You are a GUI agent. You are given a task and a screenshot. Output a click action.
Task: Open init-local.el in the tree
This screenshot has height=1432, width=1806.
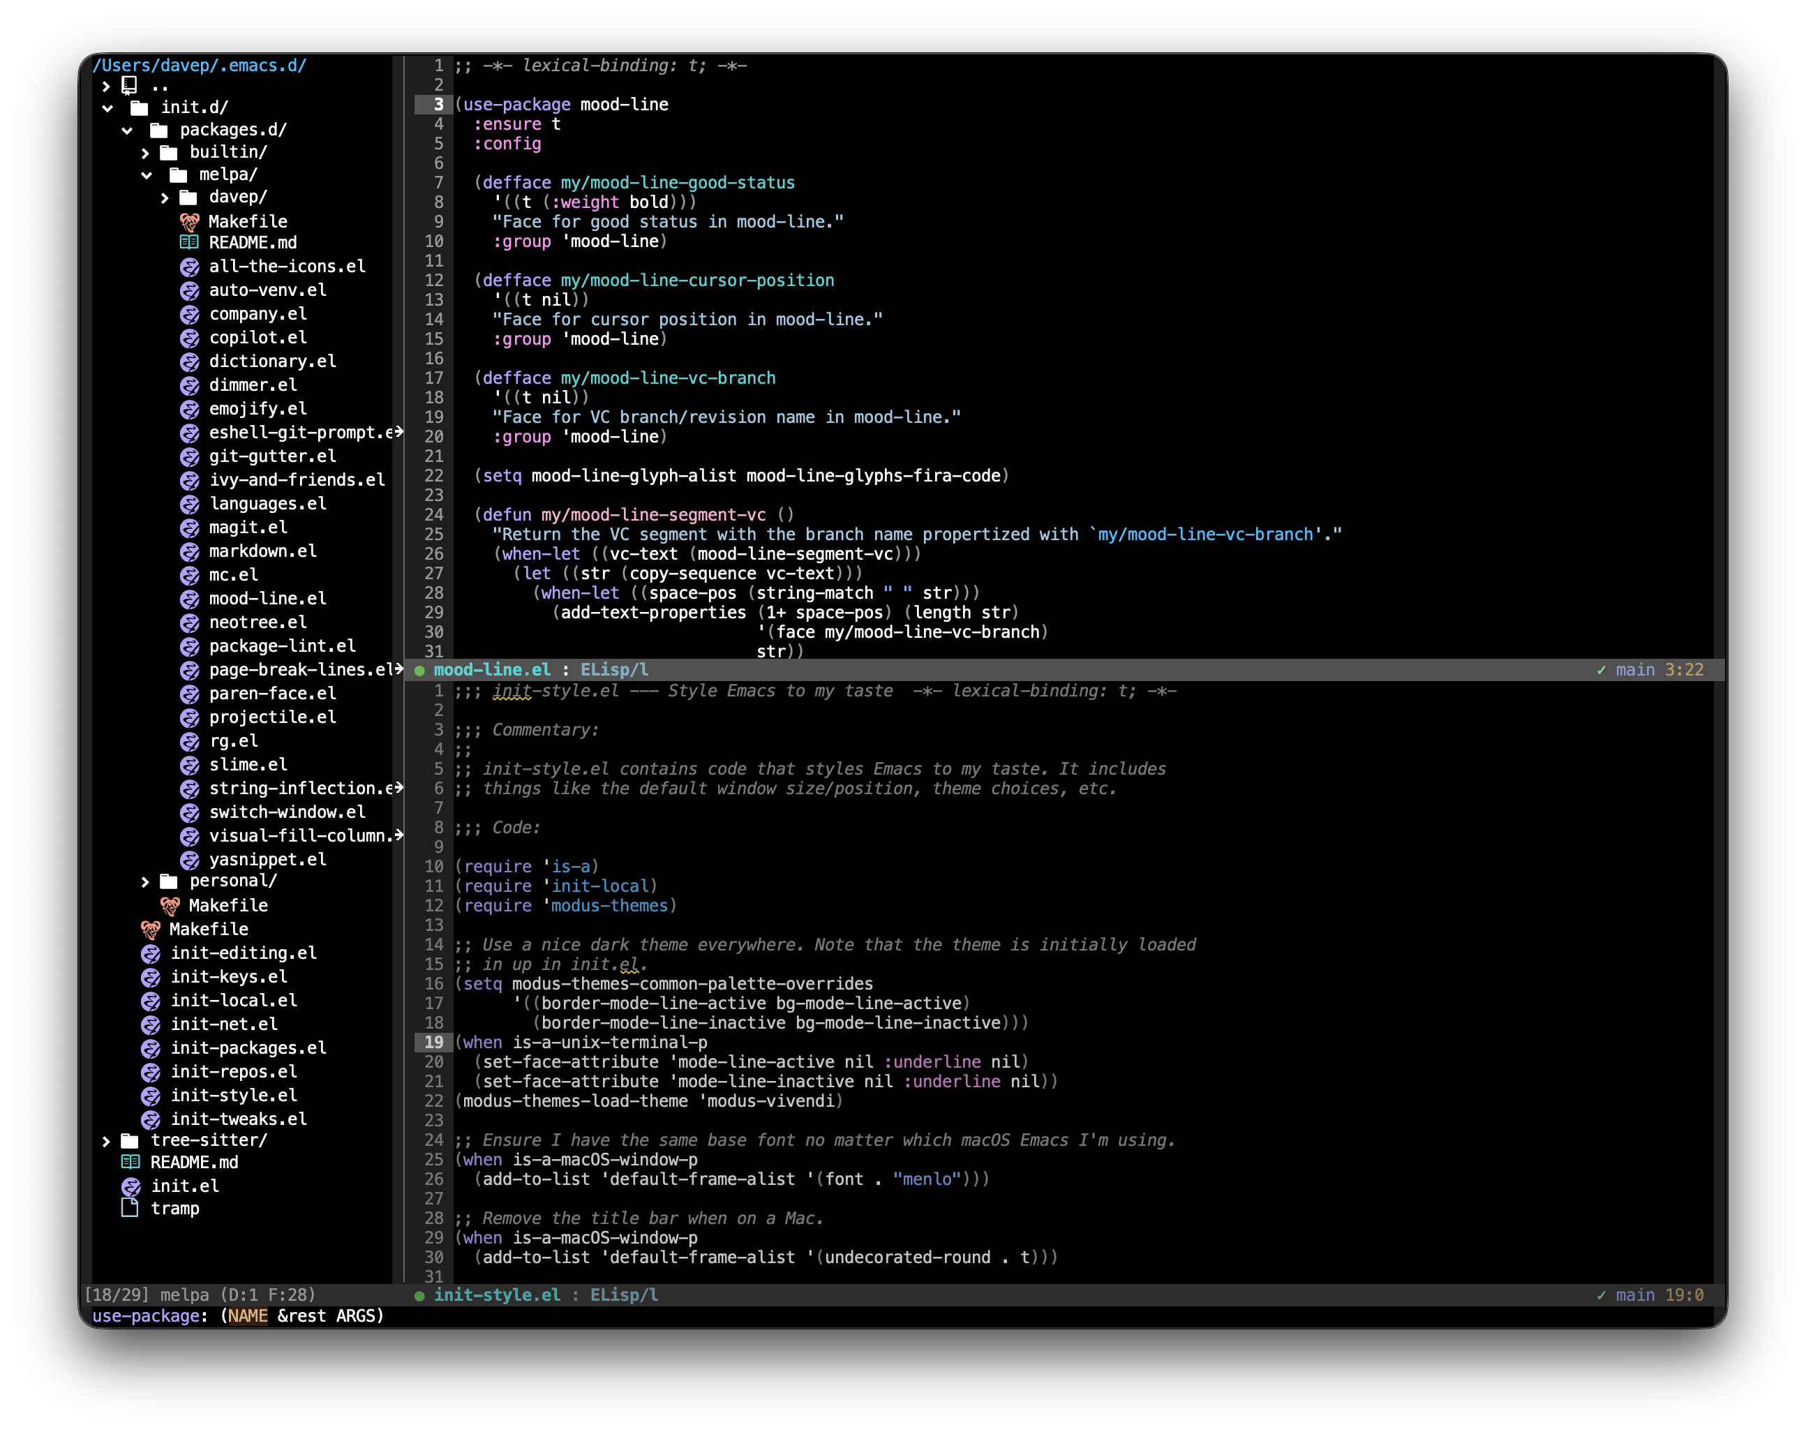pos(234,1001)
